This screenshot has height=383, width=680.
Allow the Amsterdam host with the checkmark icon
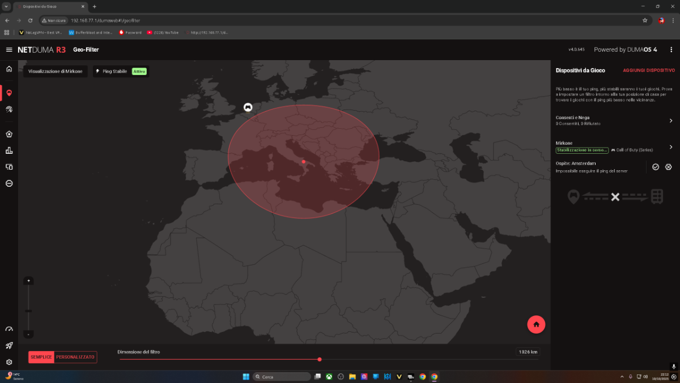(656, 167)
